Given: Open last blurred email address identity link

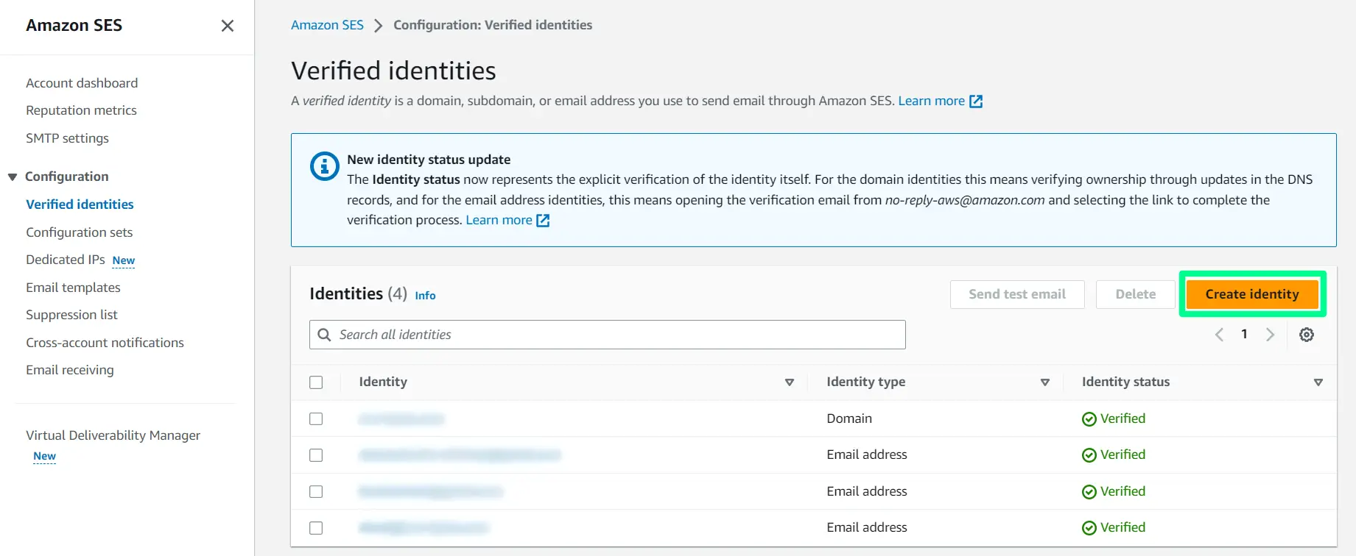Looking at the screenshot, I should pyautogui.click(x=424, y=527).
